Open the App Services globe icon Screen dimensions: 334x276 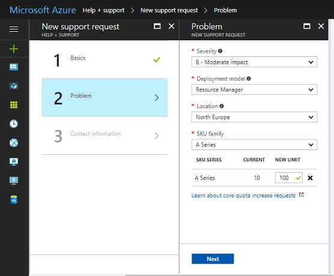click(x=14, y=143)
